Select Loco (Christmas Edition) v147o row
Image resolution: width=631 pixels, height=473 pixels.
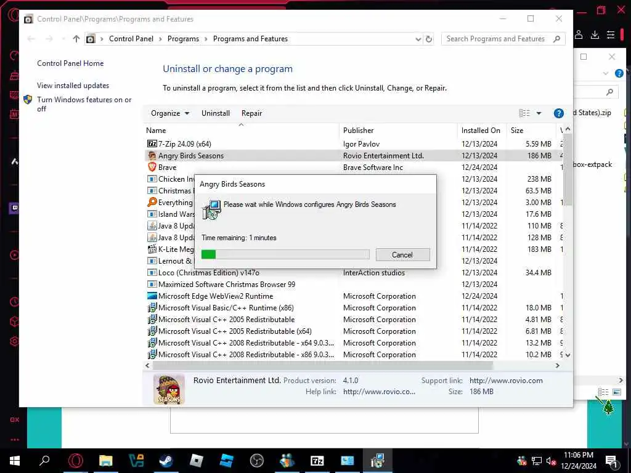click(353, 273)
